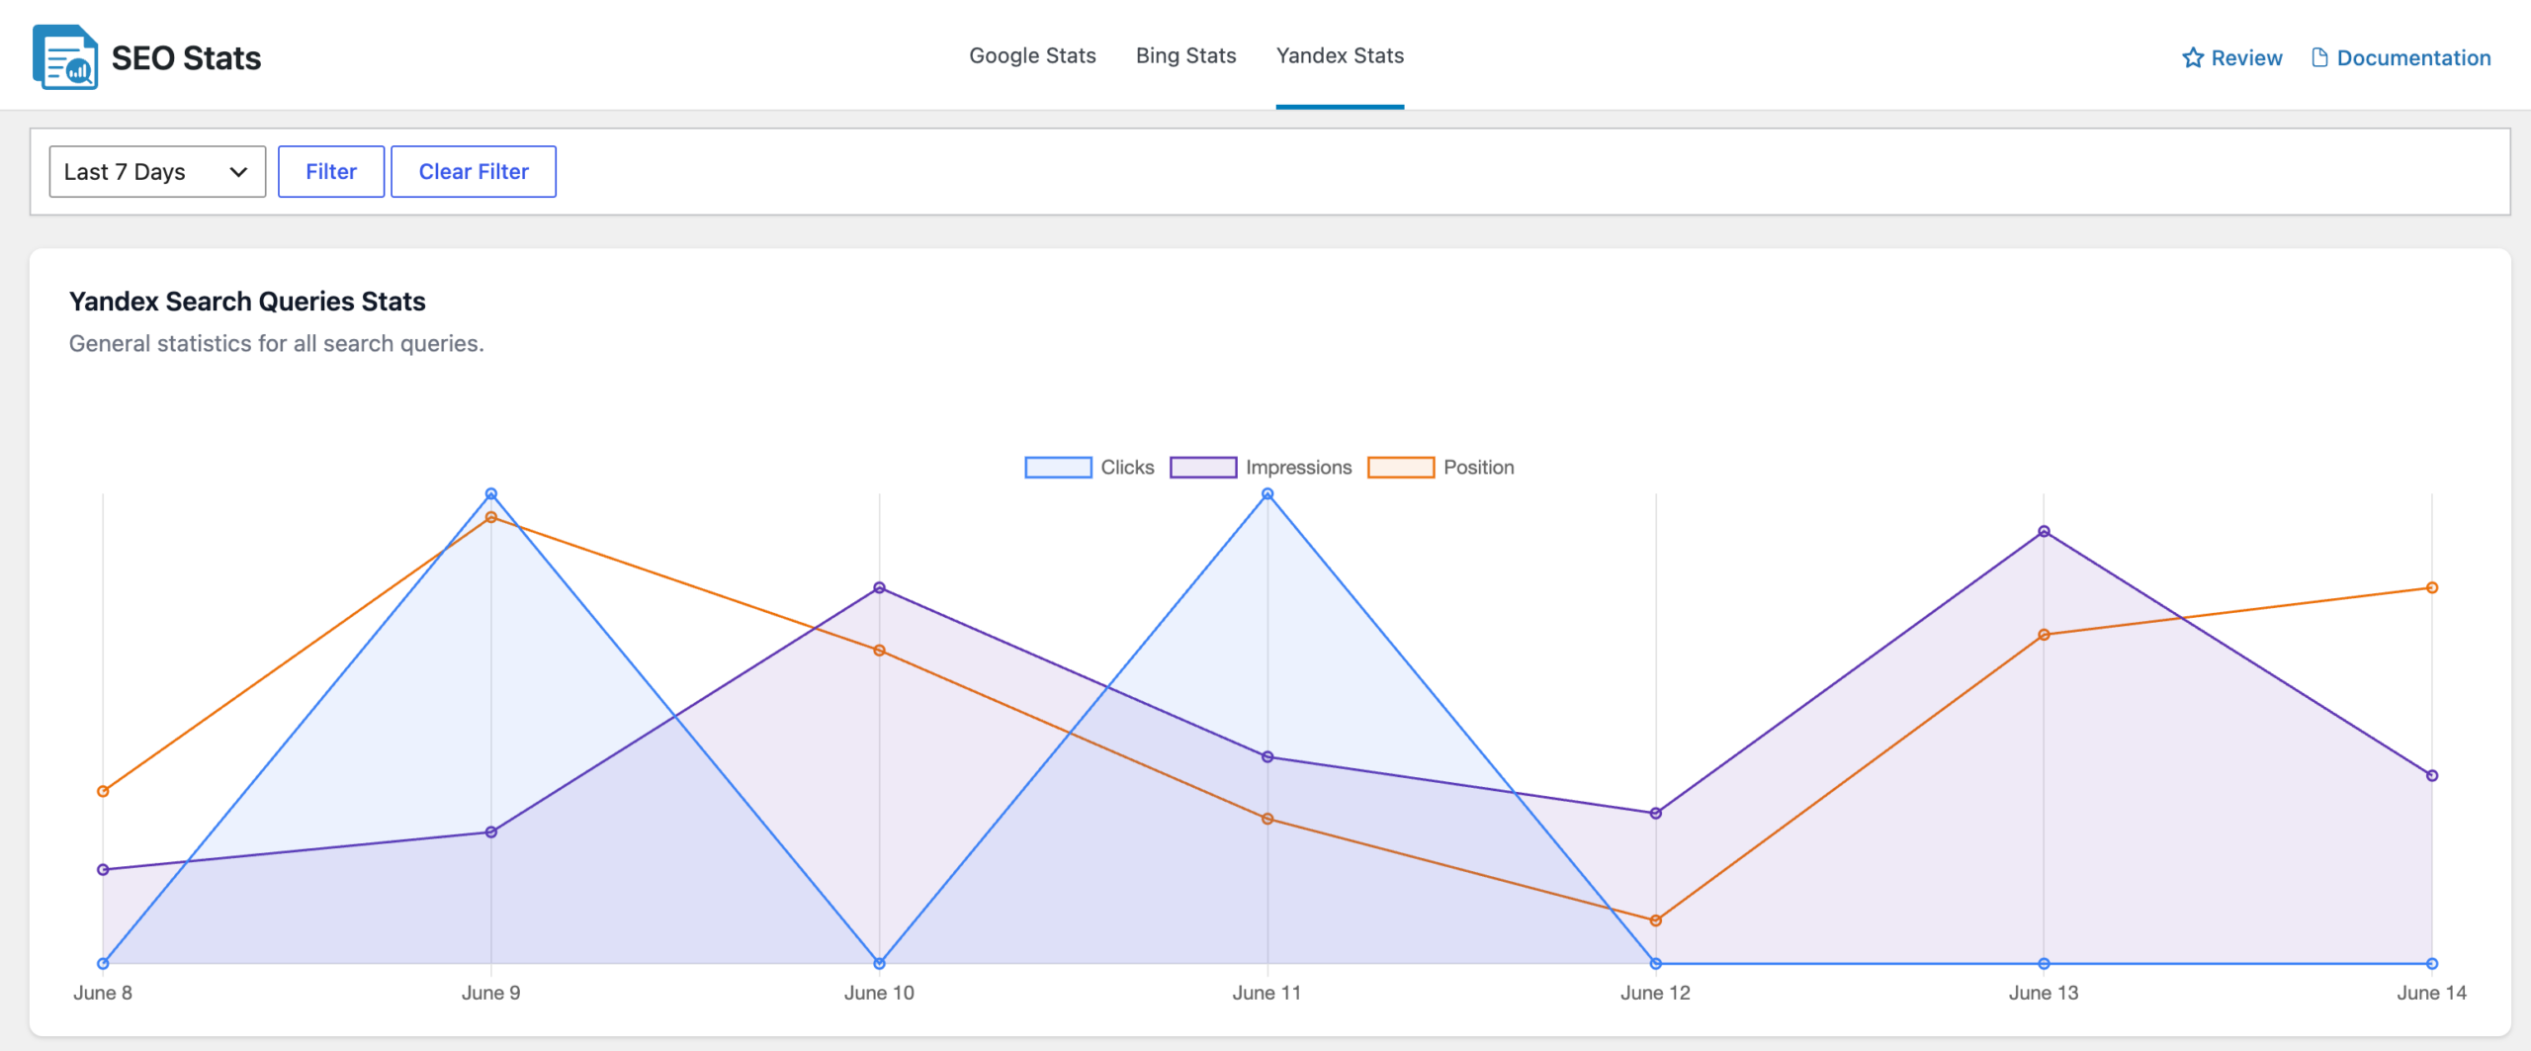
Task: Open the Google Stats tab
Action: (1032, 55)
